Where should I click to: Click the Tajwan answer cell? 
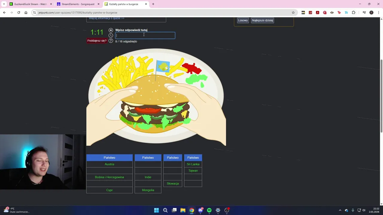(x=193, y=171)
